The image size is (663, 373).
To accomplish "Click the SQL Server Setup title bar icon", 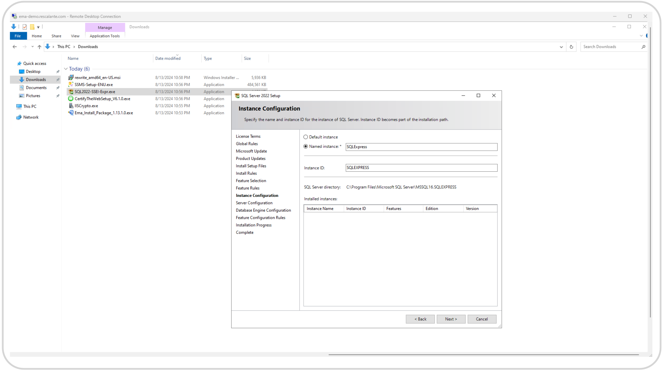I will click(x=237, y=96).
